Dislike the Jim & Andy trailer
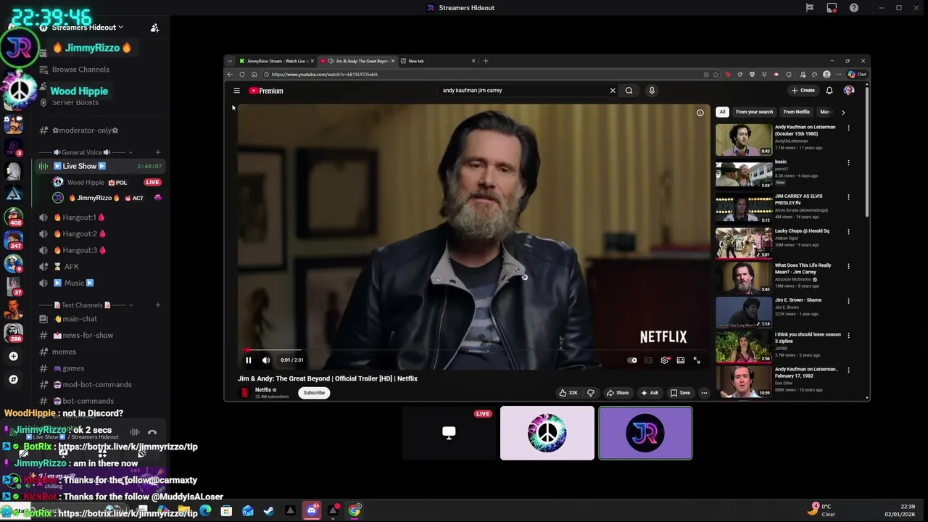 [591, 393]
